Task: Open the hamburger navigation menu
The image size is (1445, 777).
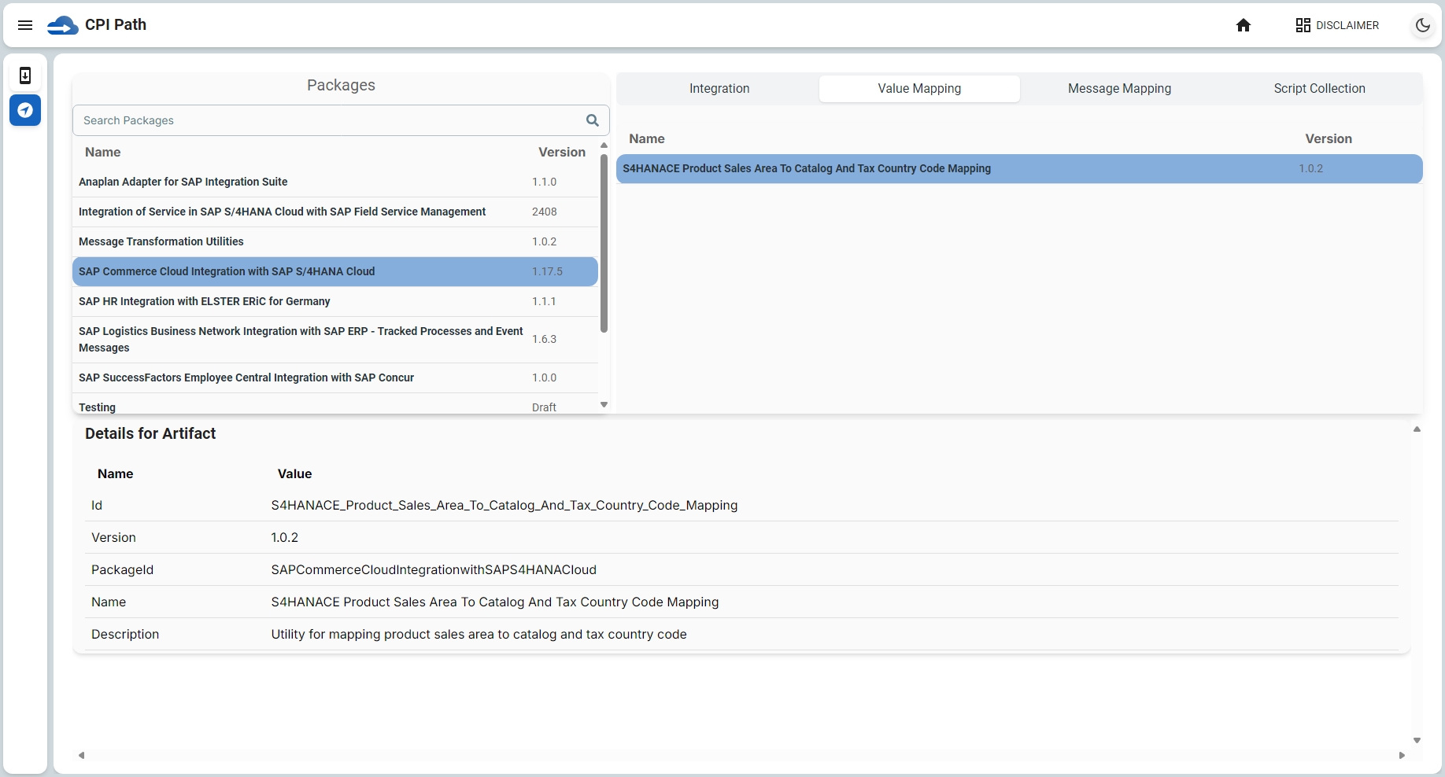Action: point(25,25)
